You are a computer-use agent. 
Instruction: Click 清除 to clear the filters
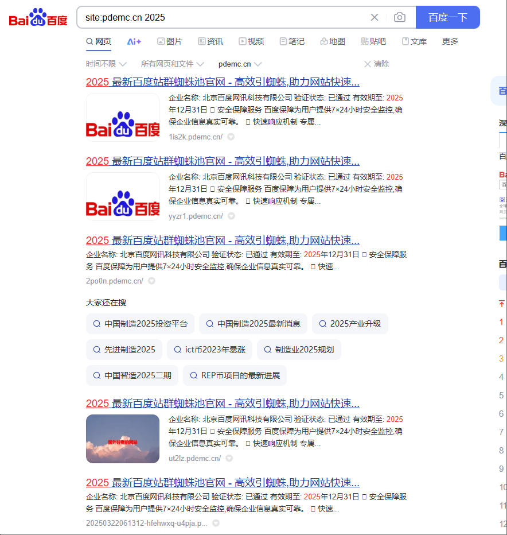(x=376, y=64)
